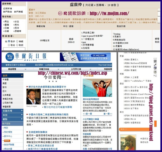Viewport: 162px width, 152px height.
Task: Click the 幫助 customer service link
Action: point(6,128)
